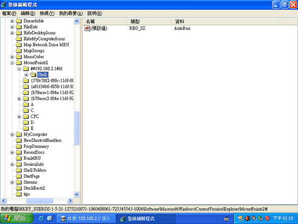
Task: Expand the SessionInfo key
Action: (x=12, y=164)
